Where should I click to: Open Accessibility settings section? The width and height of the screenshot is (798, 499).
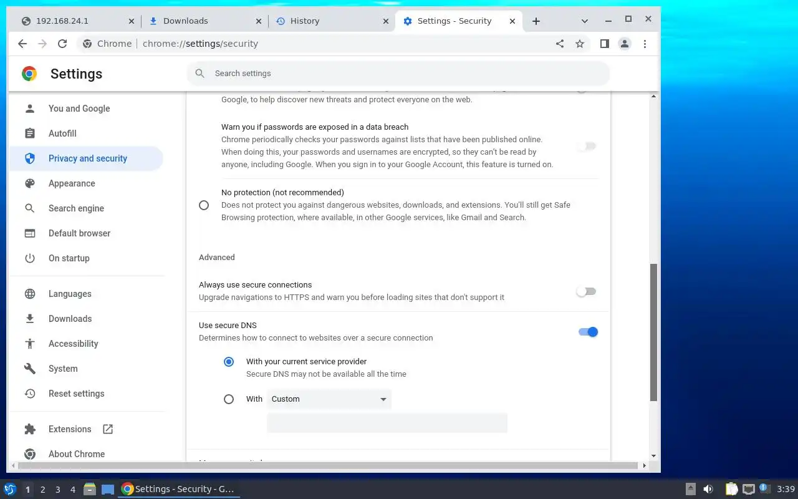click(86, 344)
